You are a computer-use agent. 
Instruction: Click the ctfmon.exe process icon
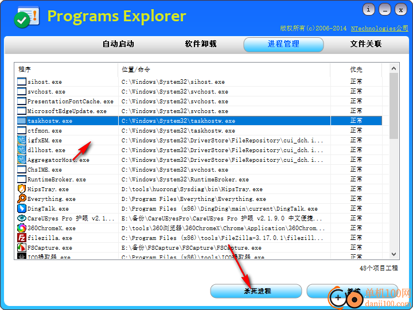[22, 130]
